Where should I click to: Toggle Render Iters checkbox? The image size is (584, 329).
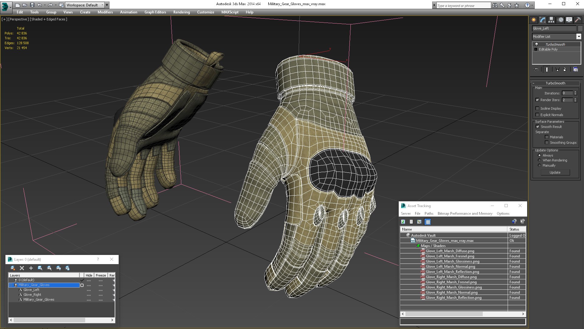coord(537,100)
